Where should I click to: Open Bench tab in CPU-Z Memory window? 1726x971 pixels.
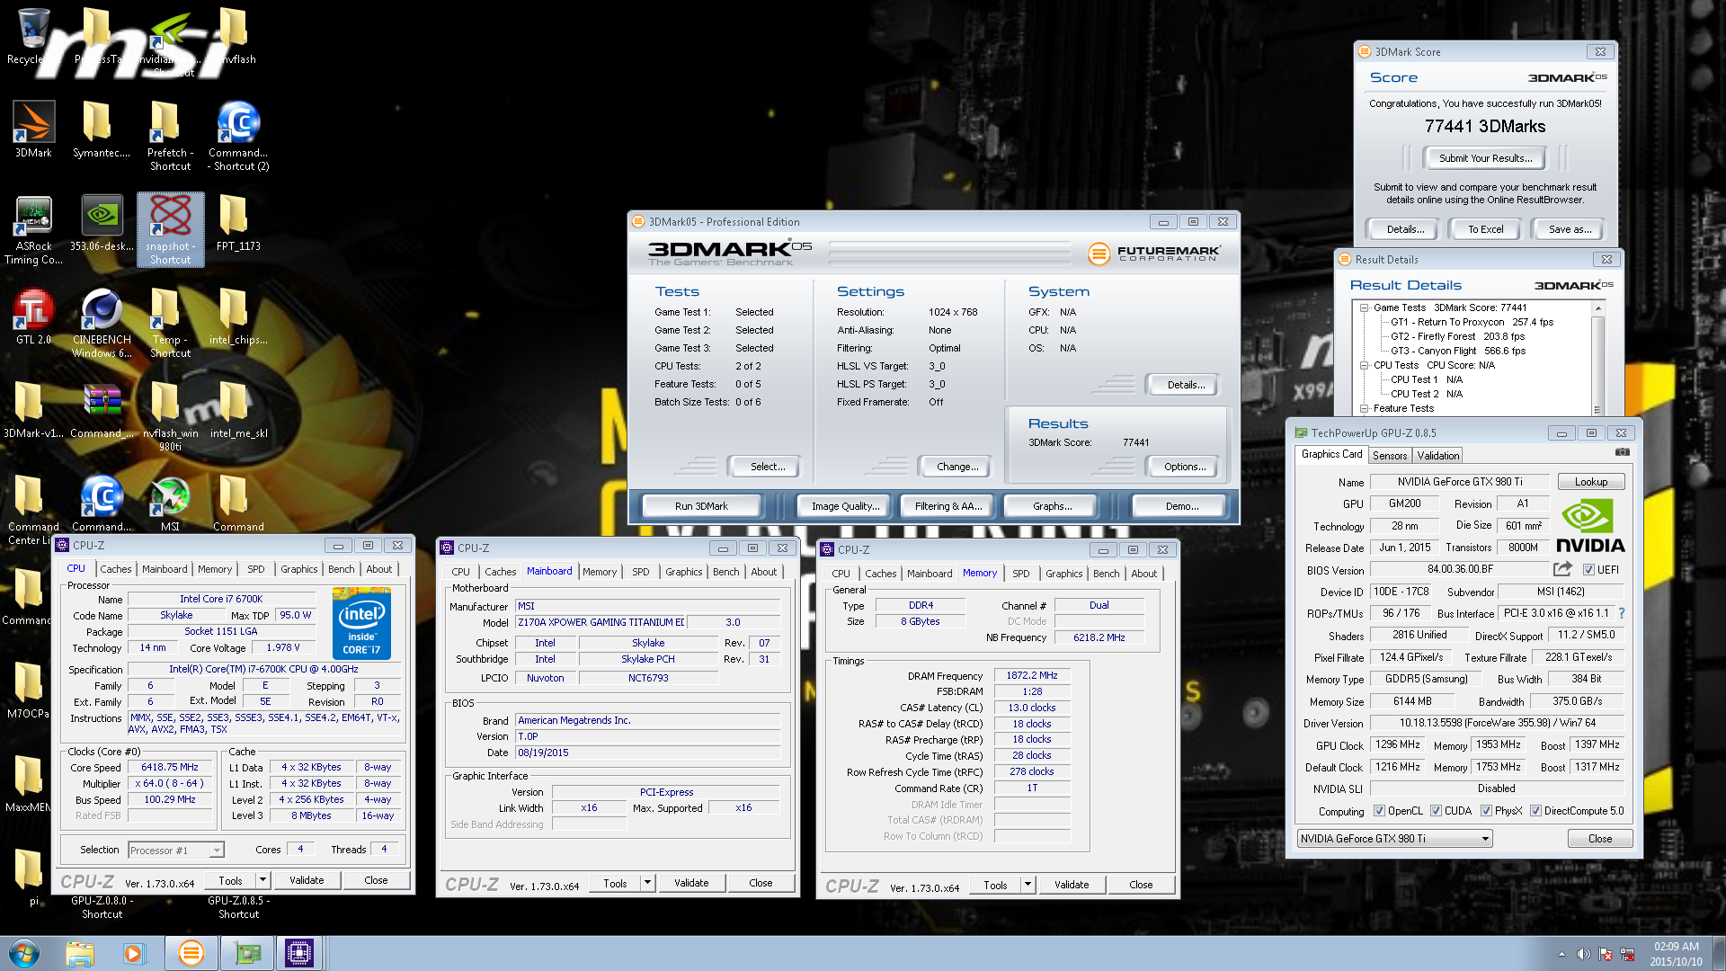click(1106, 574)
